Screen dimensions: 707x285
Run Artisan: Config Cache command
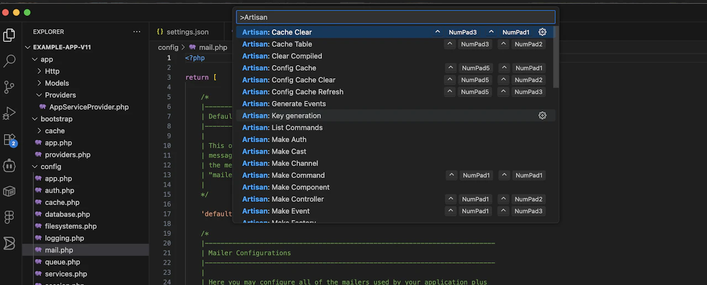point(395,68)
